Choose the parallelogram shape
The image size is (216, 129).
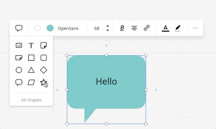31,82
